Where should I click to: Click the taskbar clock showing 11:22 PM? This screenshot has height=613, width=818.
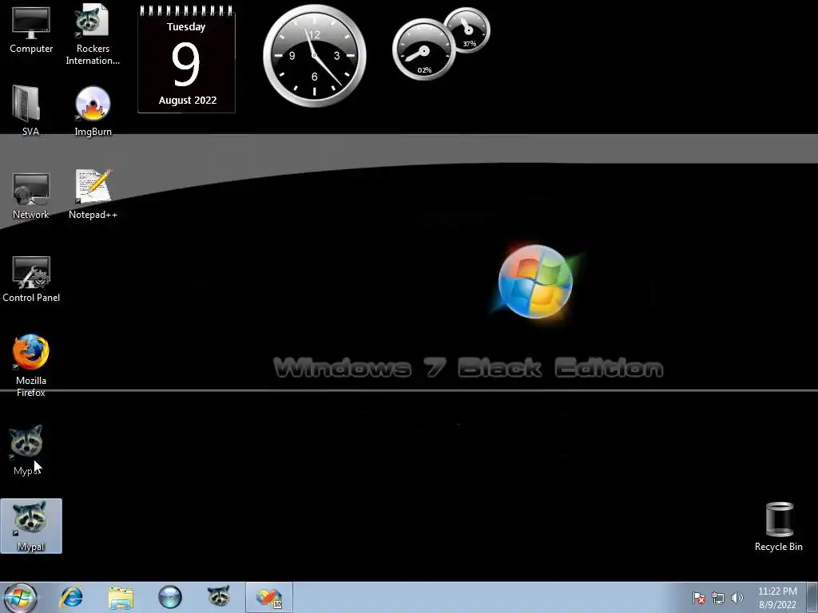(x=777, y=598)
